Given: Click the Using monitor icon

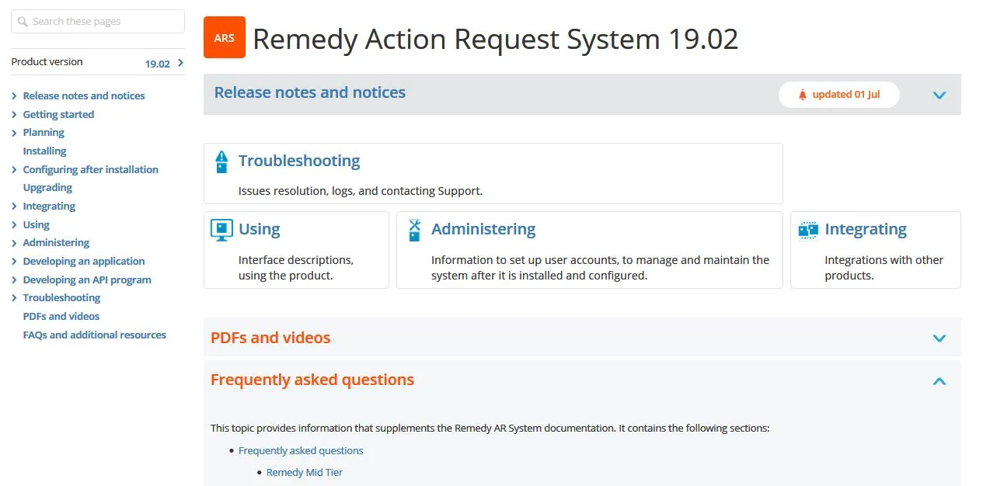Looking at the screenshot, I should click(221, 230).
